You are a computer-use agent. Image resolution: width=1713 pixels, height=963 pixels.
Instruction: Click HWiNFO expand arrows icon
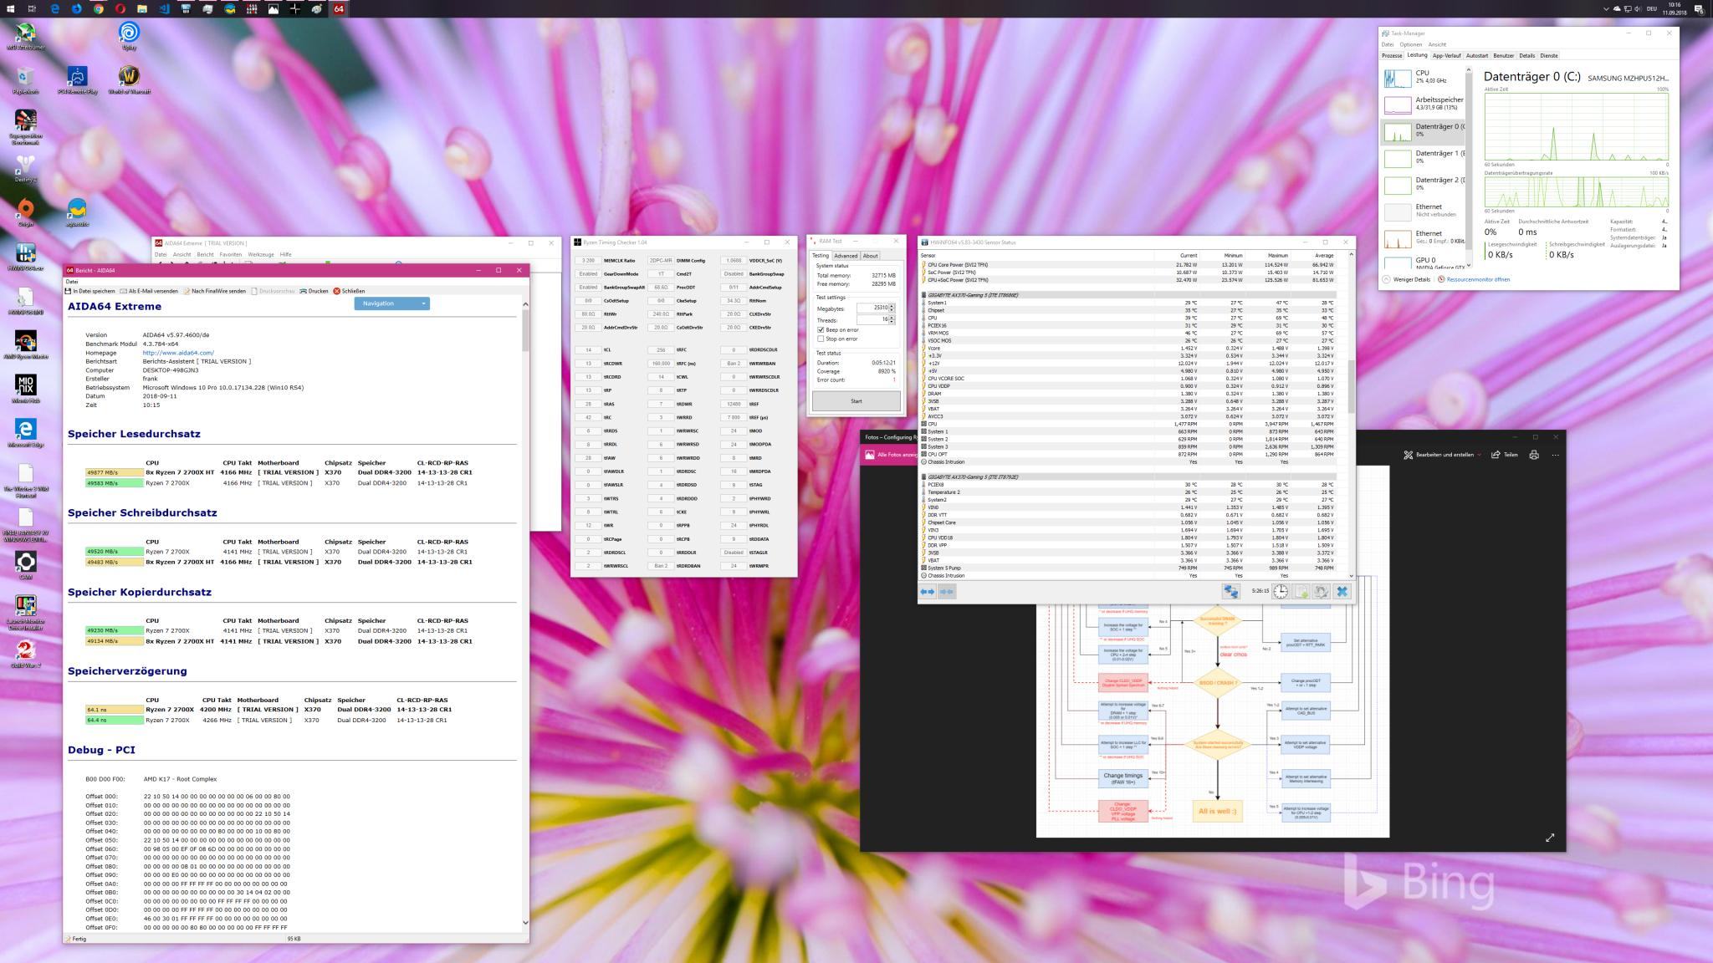[928, 591]
